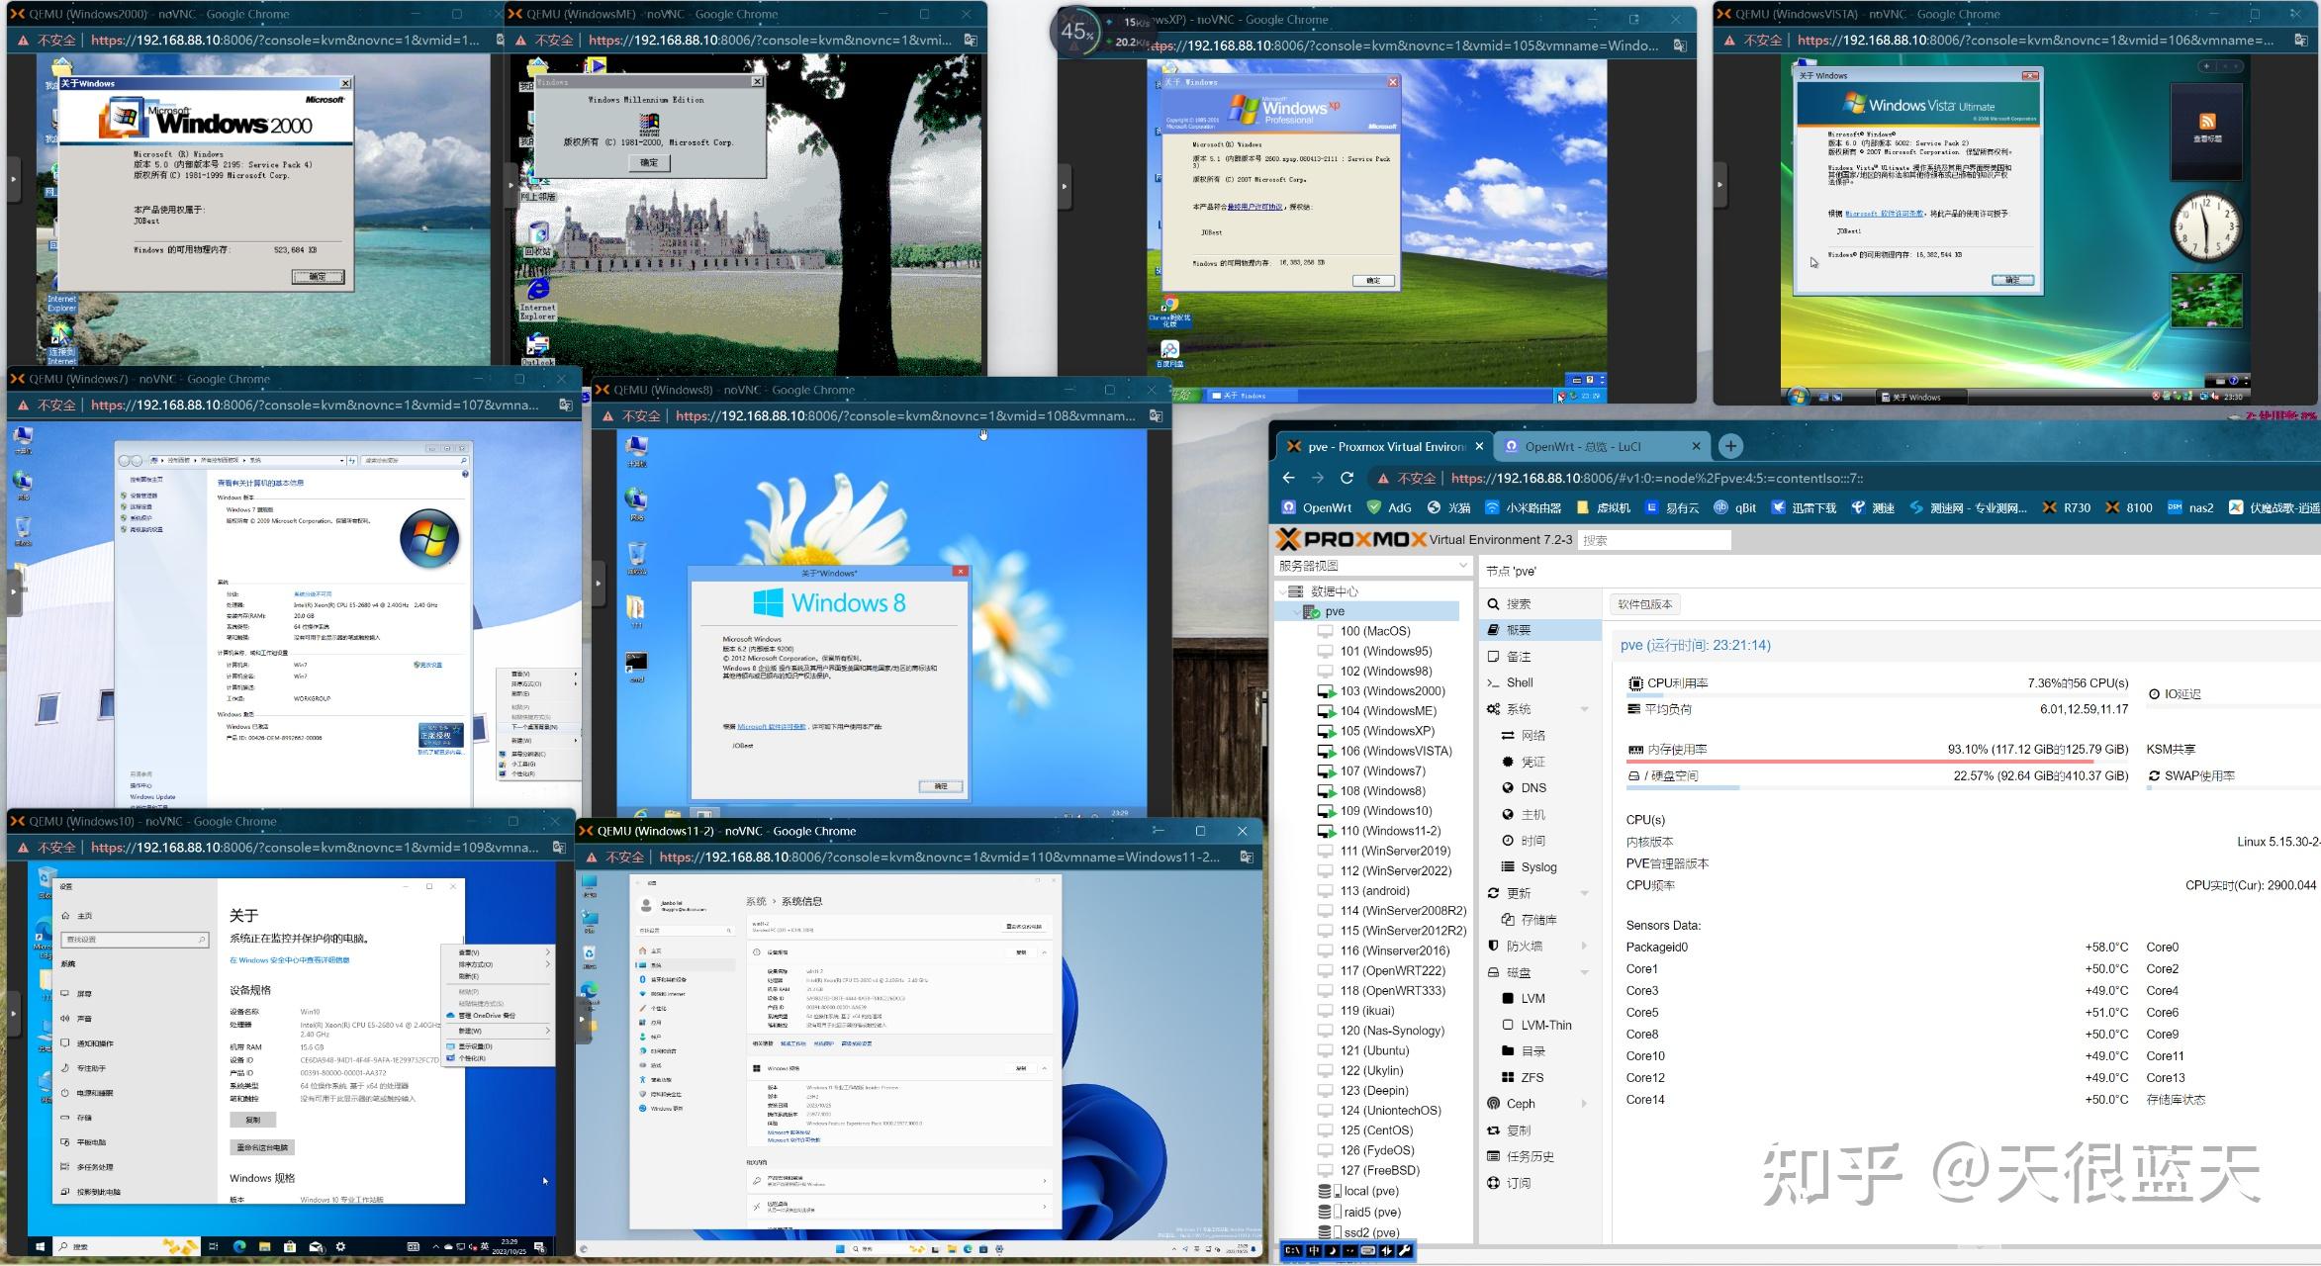2321x1266 pixels.
Task: Open the qBit bookmark
Action: 1735,507
